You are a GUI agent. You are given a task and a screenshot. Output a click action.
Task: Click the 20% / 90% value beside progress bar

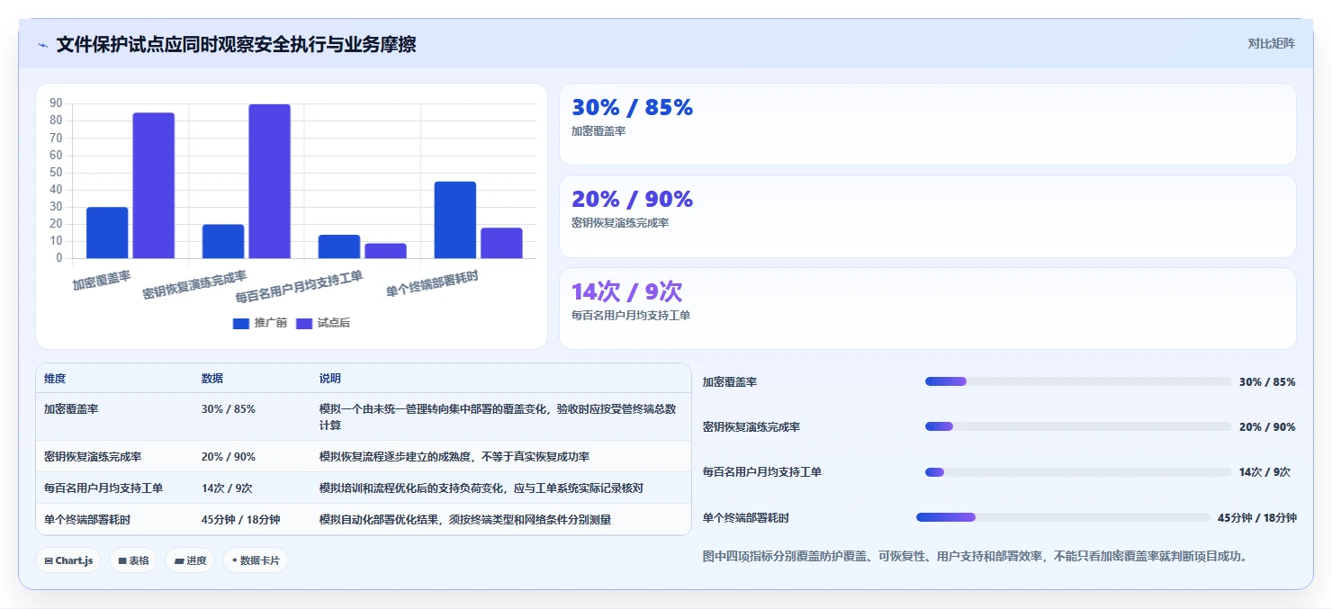pyautogui.click(x=1267, y=426)
